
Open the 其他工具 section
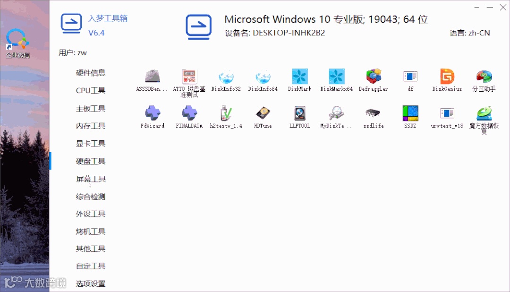[90, 249]
